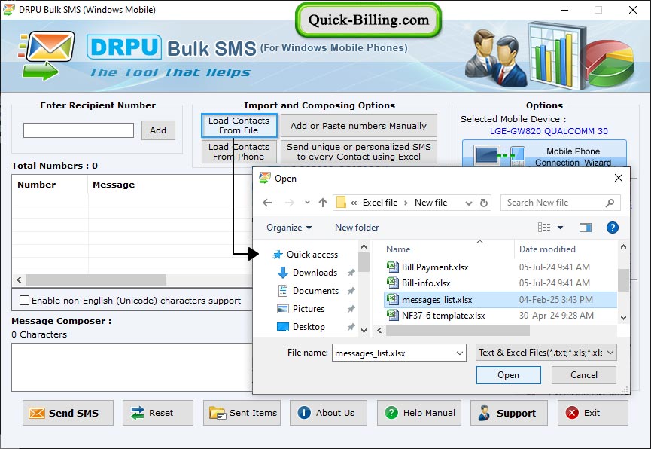Click the file list horizontal scrollbar
Image resolution: width=651 pixels, height=449 pixels.
(458, 330)
